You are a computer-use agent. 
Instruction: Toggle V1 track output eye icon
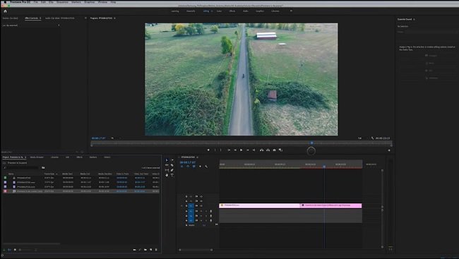pos(201,206)
